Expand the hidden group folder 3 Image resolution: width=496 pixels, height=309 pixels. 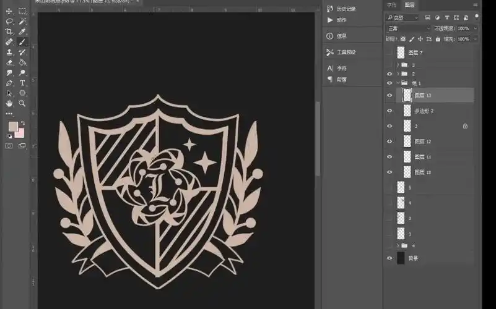[x=398, y=65]
